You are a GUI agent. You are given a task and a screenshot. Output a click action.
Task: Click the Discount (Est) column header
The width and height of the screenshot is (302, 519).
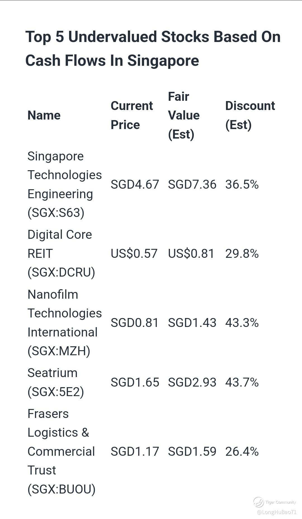[250, 115]
